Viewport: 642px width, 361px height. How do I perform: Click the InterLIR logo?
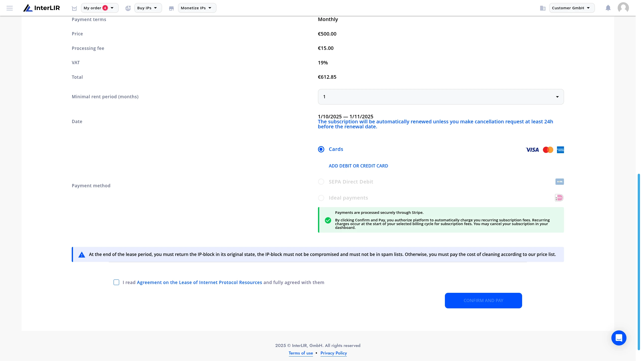[42, 8]
